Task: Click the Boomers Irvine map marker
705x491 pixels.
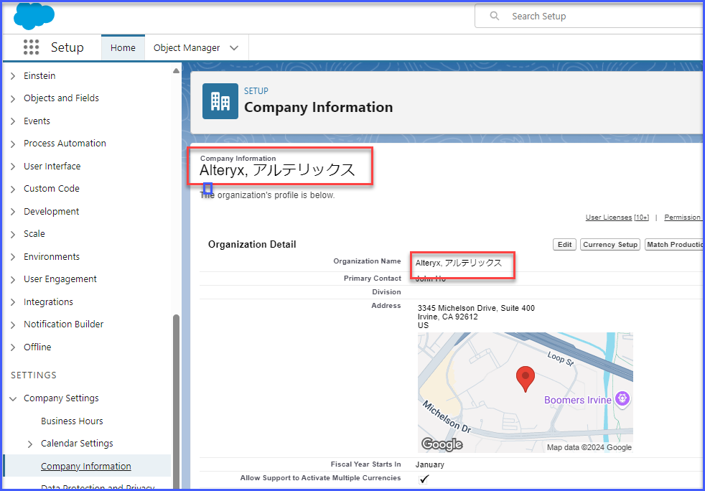Action: (622, 398)
